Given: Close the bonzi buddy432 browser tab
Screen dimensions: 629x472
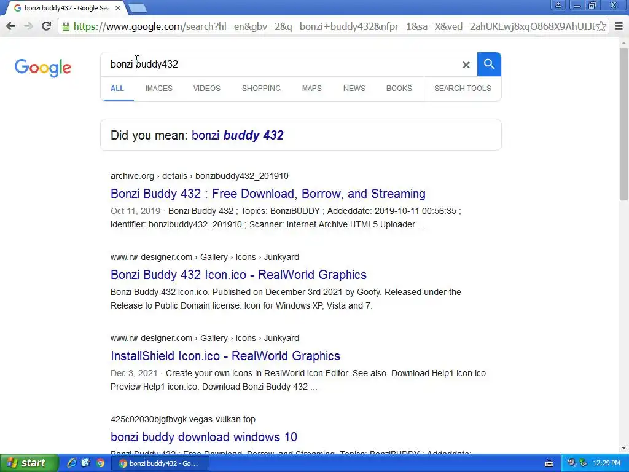Looking at the screenshot, I should click(x=117, y=8).
